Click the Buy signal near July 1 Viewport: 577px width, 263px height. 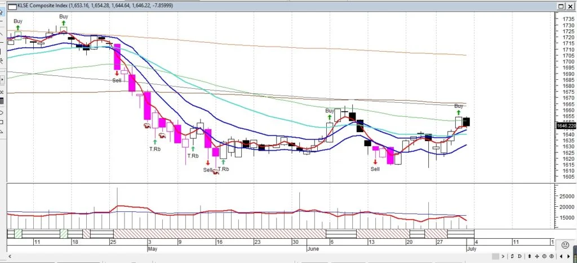[x=459, y=106]
